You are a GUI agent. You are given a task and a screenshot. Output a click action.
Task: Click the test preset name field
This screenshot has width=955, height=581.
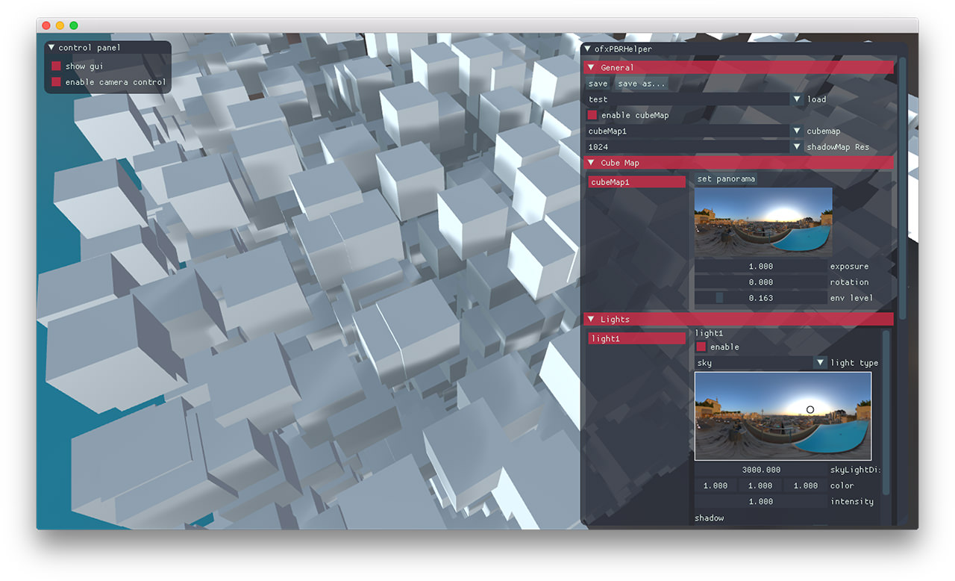[x=687, y=99]
